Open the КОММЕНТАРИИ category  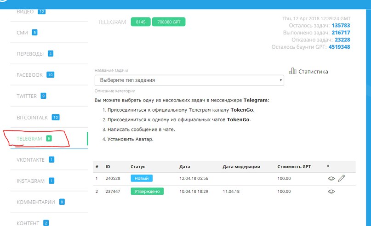[x=36, y=202]
